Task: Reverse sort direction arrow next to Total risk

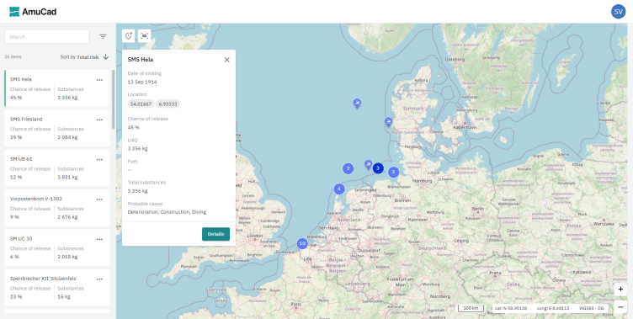Action: [106, 57]
